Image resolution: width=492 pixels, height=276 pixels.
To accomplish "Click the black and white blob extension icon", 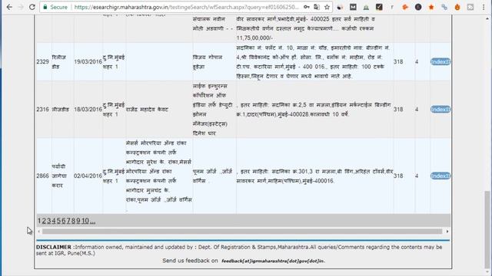I will pos(340,7).
